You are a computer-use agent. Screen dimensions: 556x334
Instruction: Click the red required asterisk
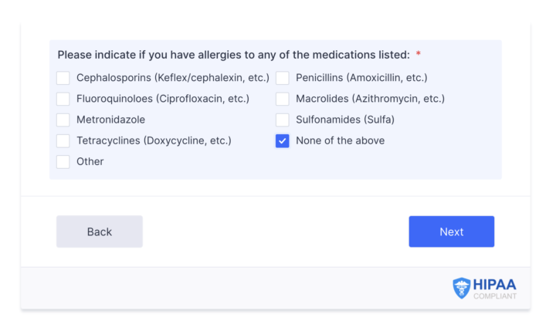tap(419, 53)
